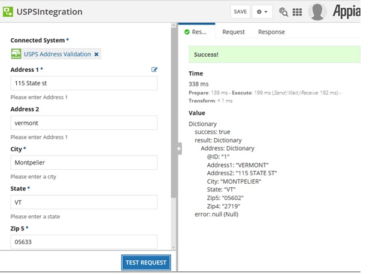Edit Address 1 as expression icon
This screenshot has height=274, width=391.
pos(154,69)
